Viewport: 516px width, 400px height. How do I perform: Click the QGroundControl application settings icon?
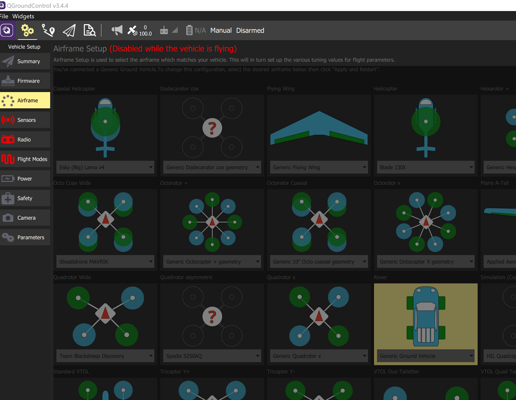[x=7, y=30]
